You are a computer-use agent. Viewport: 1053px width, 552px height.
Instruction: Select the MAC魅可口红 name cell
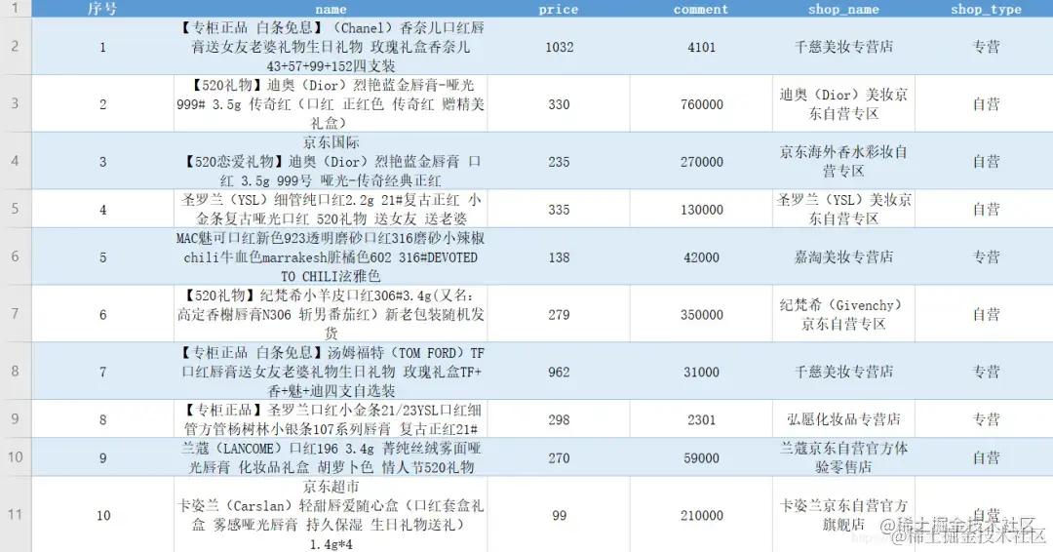[x=331, y=256]
